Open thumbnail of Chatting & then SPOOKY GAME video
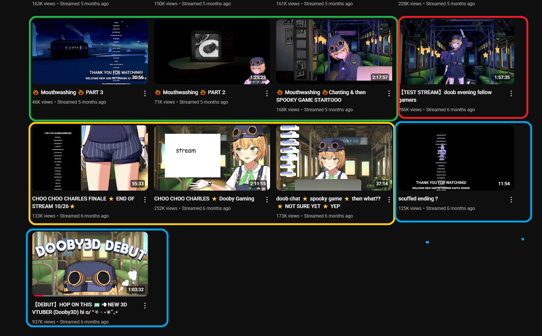 334,52
